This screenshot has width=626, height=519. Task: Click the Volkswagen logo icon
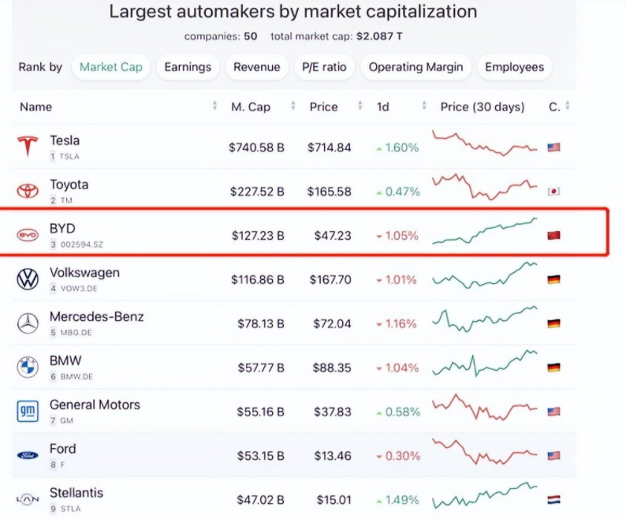(28, 278)
